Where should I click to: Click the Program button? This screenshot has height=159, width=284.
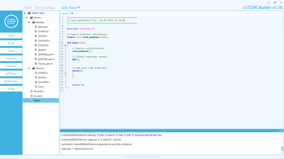pyautogui.click(x=11, y=58)
